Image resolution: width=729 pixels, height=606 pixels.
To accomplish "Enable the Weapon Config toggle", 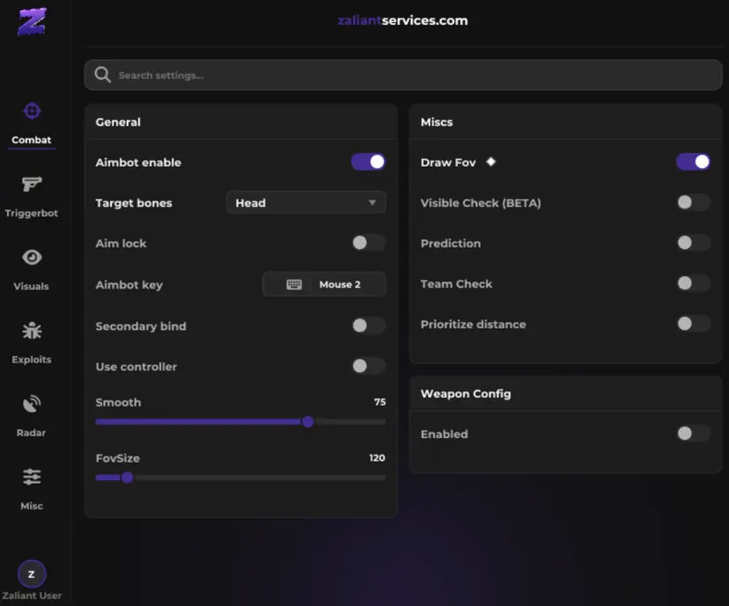I will pyautogui.click(x=693, y=434).
